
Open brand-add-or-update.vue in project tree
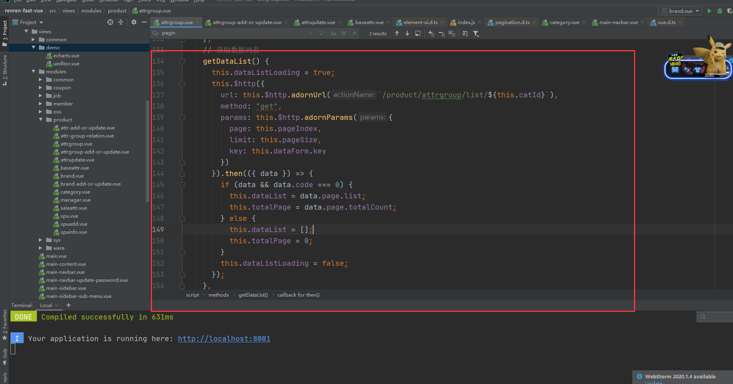91,184
